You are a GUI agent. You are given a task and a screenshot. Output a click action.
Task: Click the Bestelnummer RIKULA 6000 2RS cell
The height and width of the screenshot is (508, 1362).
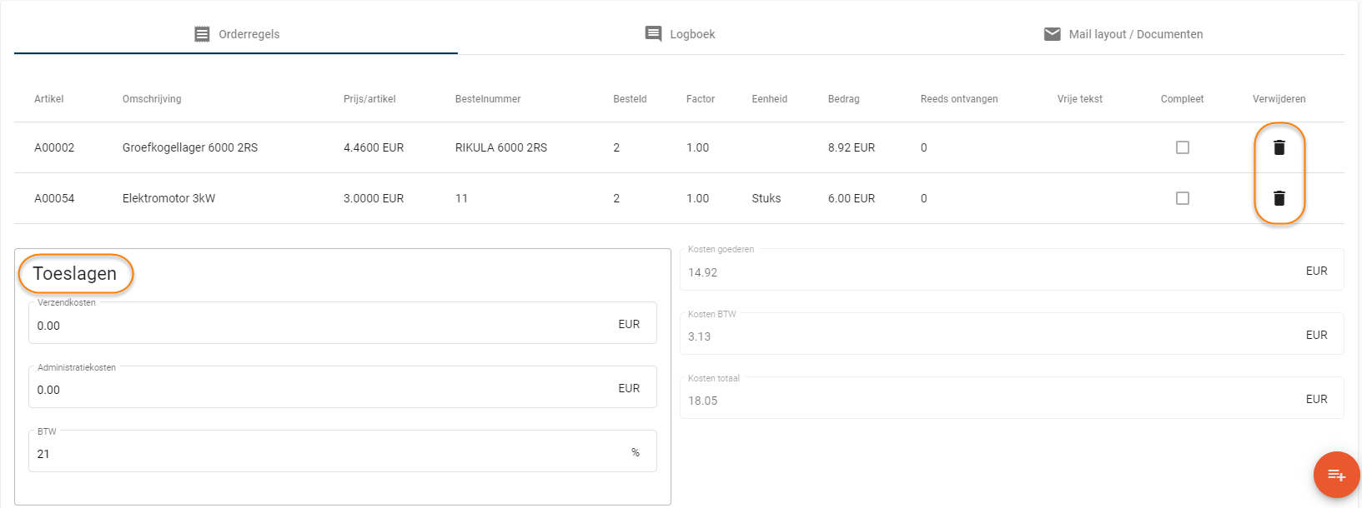pos(500,147)
